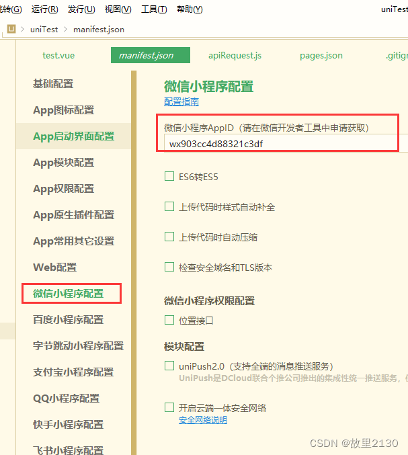Click the 模块配置 heading
This screenshot has height=455, width=408.
184,347
